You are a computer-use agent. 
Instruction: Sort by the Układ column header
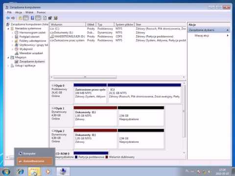pos(91,24)
